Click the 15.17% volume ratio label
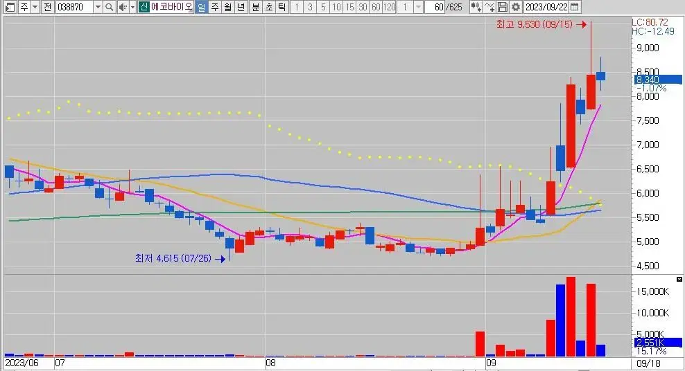The width and height of the screenshot is (685, 371). pyautogui.click(x=652, y=352)
